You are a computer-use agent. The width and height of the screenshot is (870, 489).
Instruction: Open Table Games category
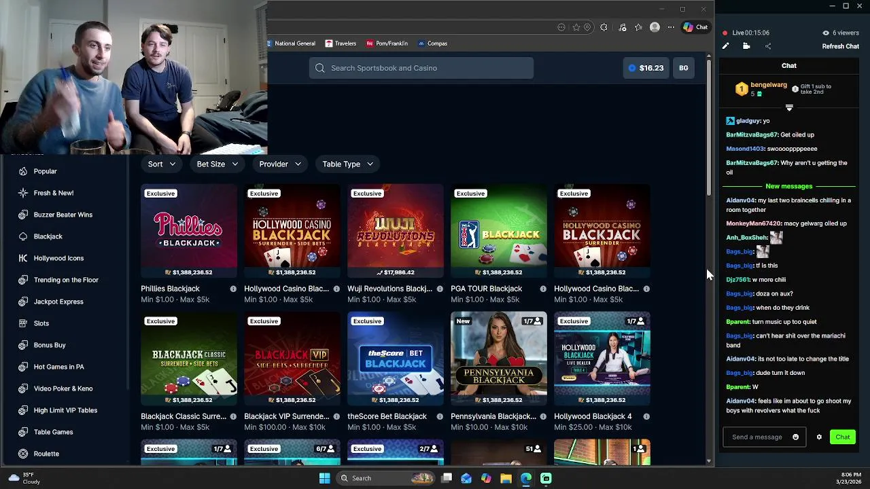(53, 432)
